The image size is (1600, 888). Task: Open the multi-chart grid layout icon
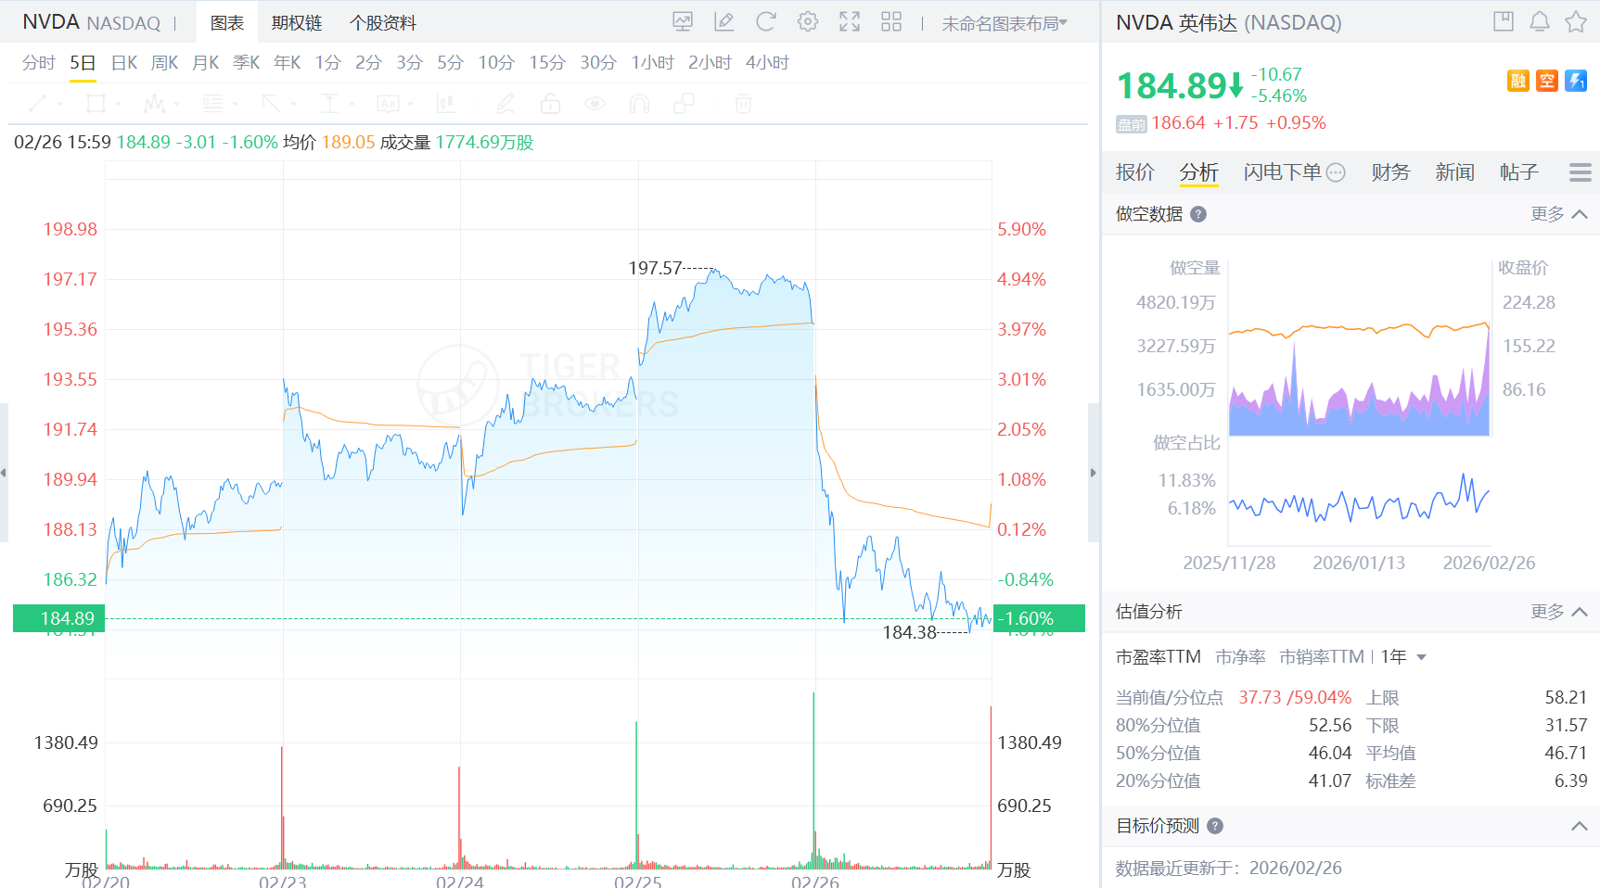891,22
